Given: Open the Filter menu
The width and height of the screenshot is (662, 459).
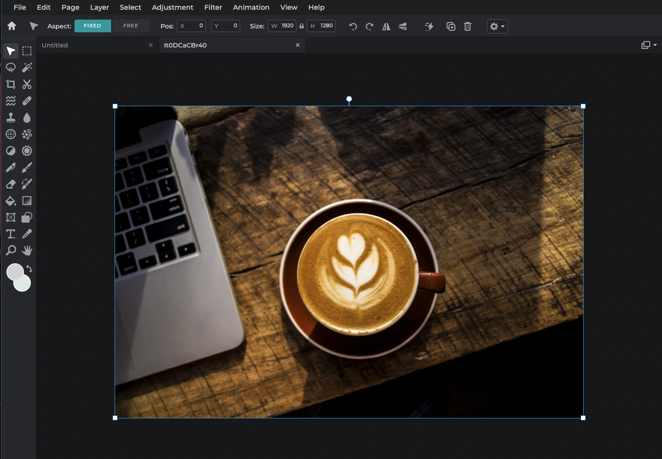Looking at the screenshot, I should [x=213, y=7].
